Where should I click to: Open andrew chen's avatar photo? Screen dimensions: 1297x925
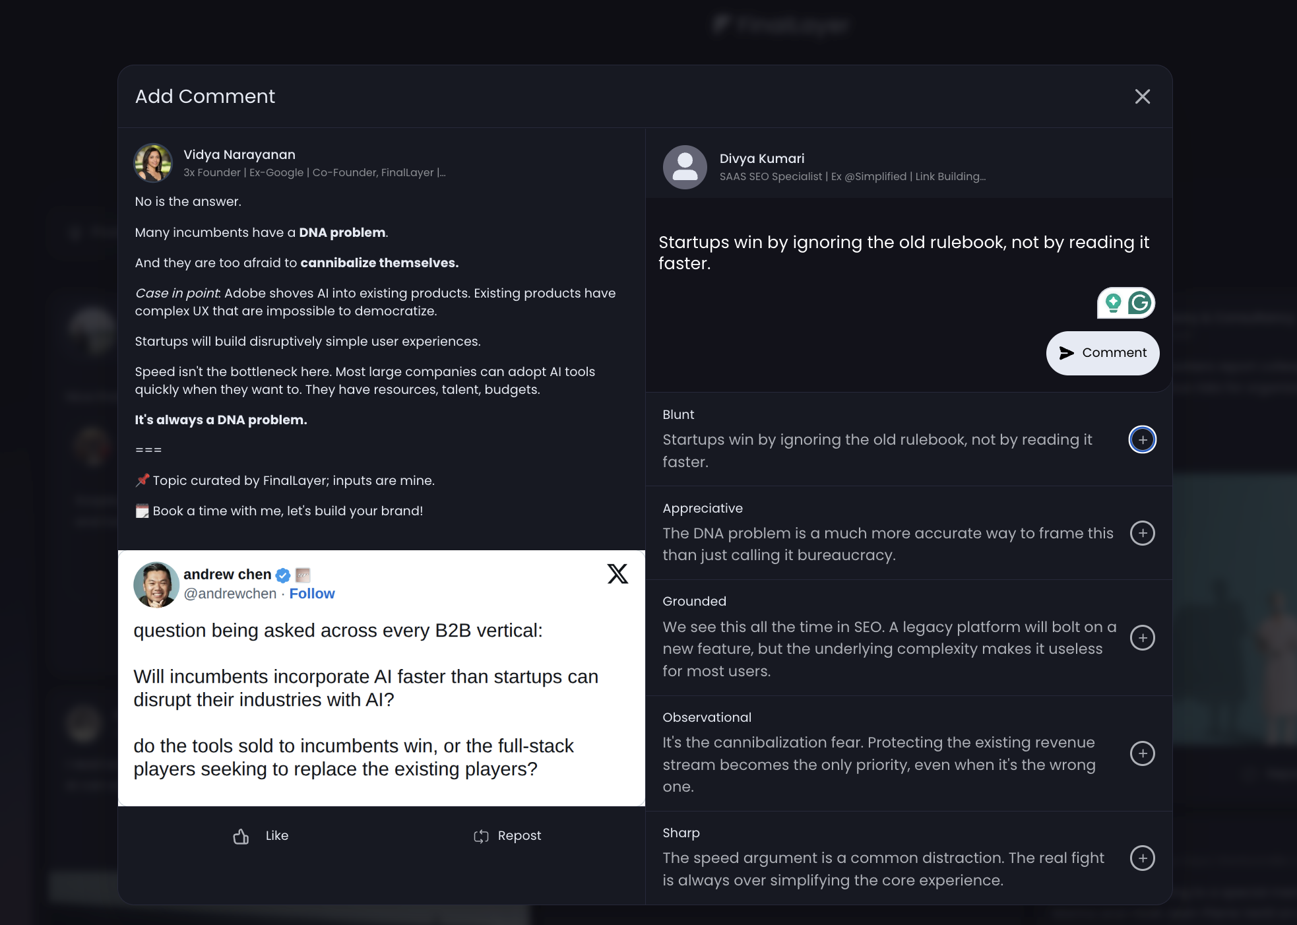click(x=156, y=585)
